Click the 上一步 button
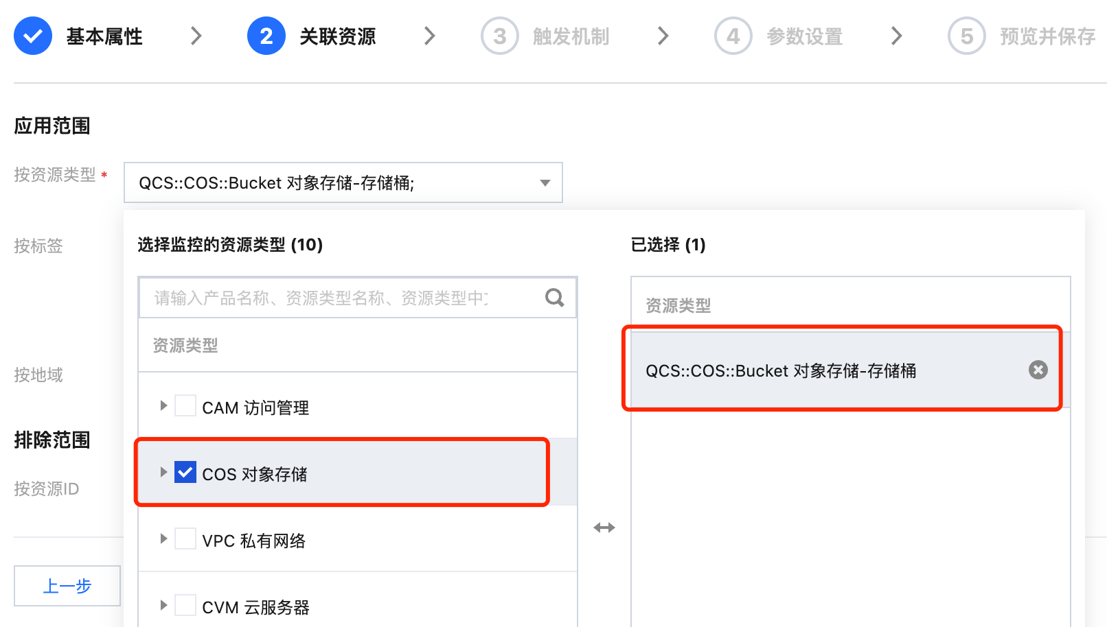 click(x=67, y=586)
